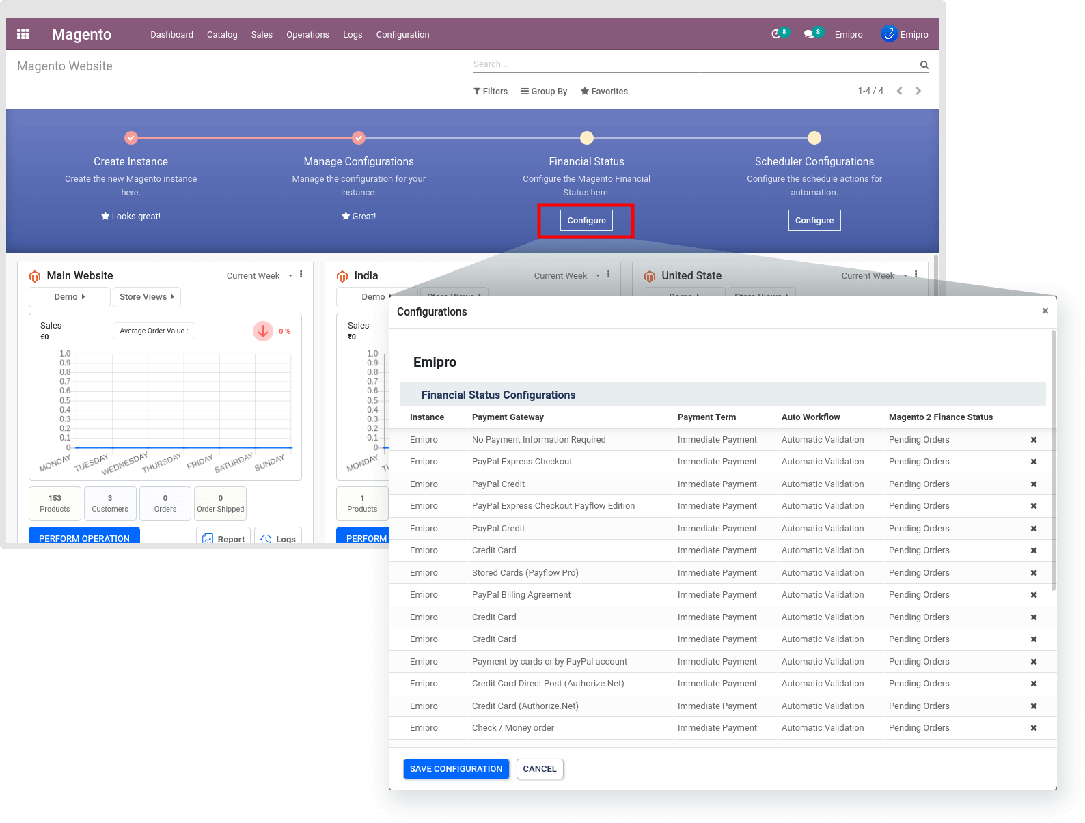Viewport: 1085px width, 823px height.
Task: Click Configure under Scheduler Configurations
Action: click(814, 221)
